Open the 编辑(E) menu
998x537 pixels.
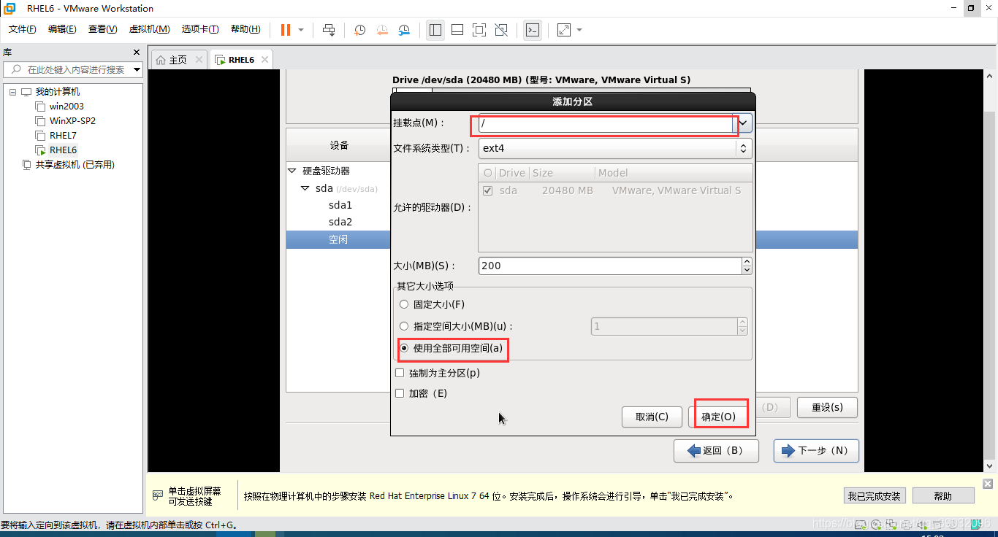[x=62, y=29]
